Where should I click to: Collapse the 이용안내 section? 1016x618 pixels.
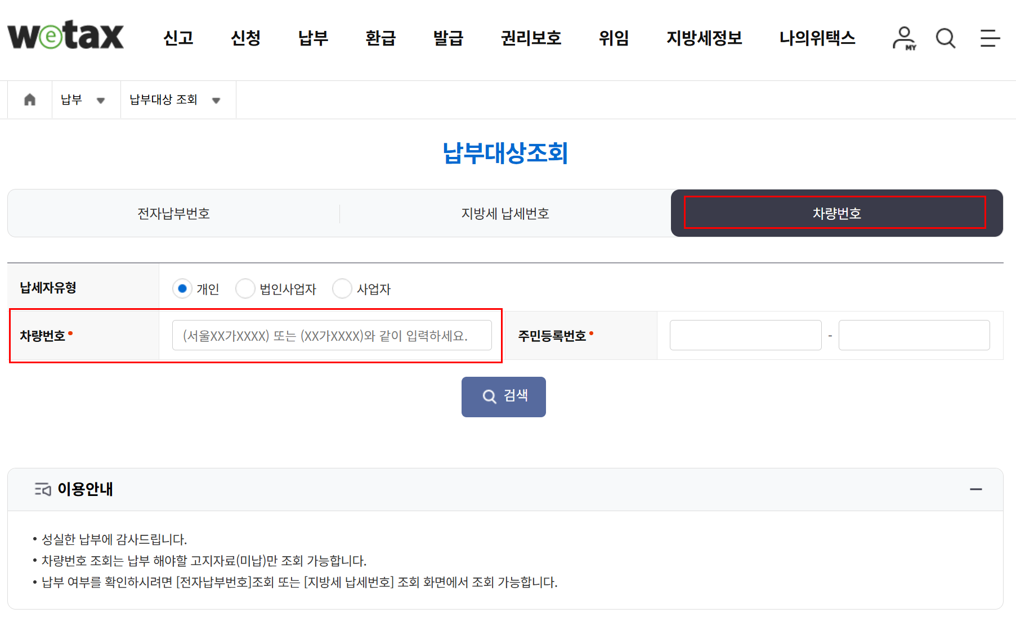click(x=976, y=489)
